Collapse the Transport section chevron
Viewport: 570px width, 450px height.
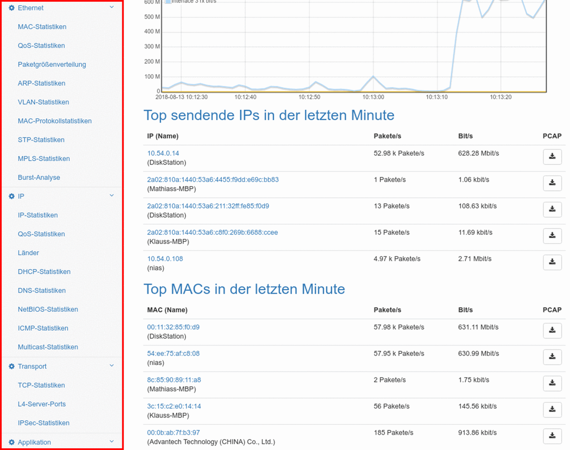tap(112, 366)
